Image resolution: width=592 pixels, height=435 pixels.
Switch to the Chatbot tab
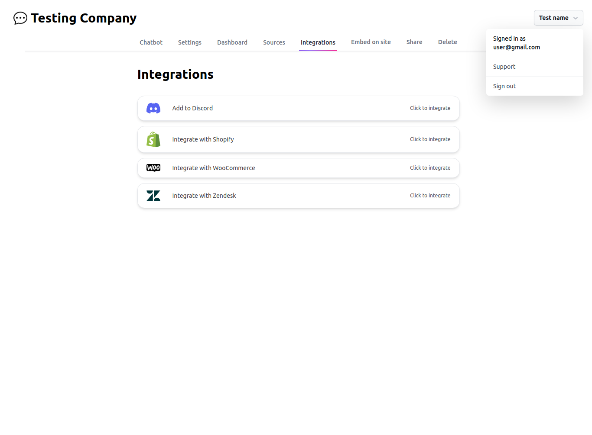tap(151, 42)
